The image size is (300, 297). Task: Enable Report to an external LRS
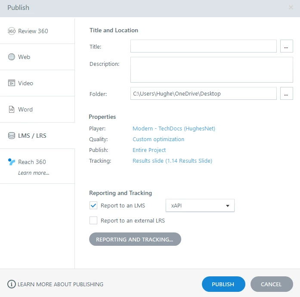pyautogui.click(x=93, y=220)
